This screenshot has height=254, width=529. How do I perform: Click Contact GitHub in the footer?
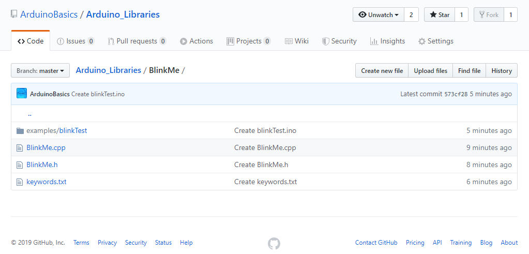(x=376, y=243)
